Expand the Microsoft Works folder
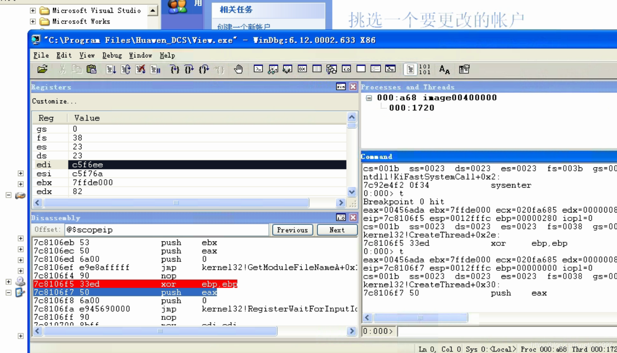Screen dimensions: 617x353 coord(33,21)
